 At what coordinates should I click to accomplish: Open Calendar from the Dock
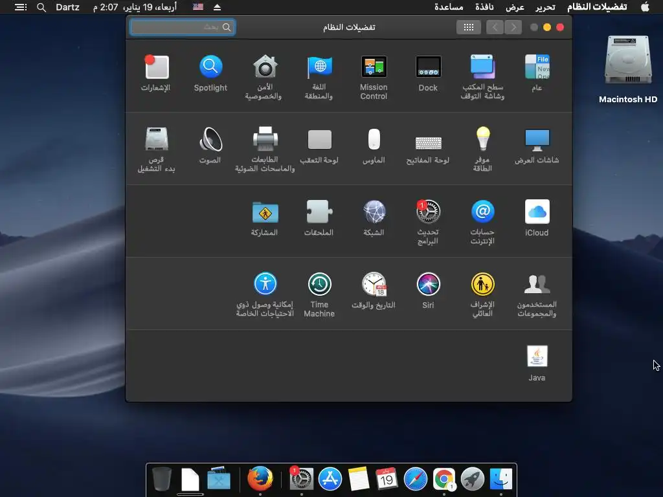pos(387,479)
